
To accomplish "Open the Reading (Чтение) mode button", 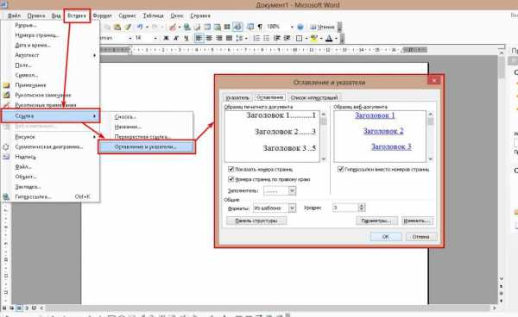I will click(322, 27).
